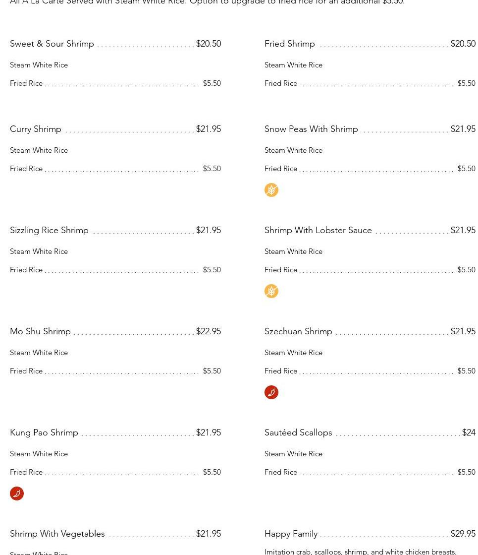This screenshot has height=555, width=478.
Task: Choose Fried Rice option under Curry Shrimp
Action: coord(26,169)
